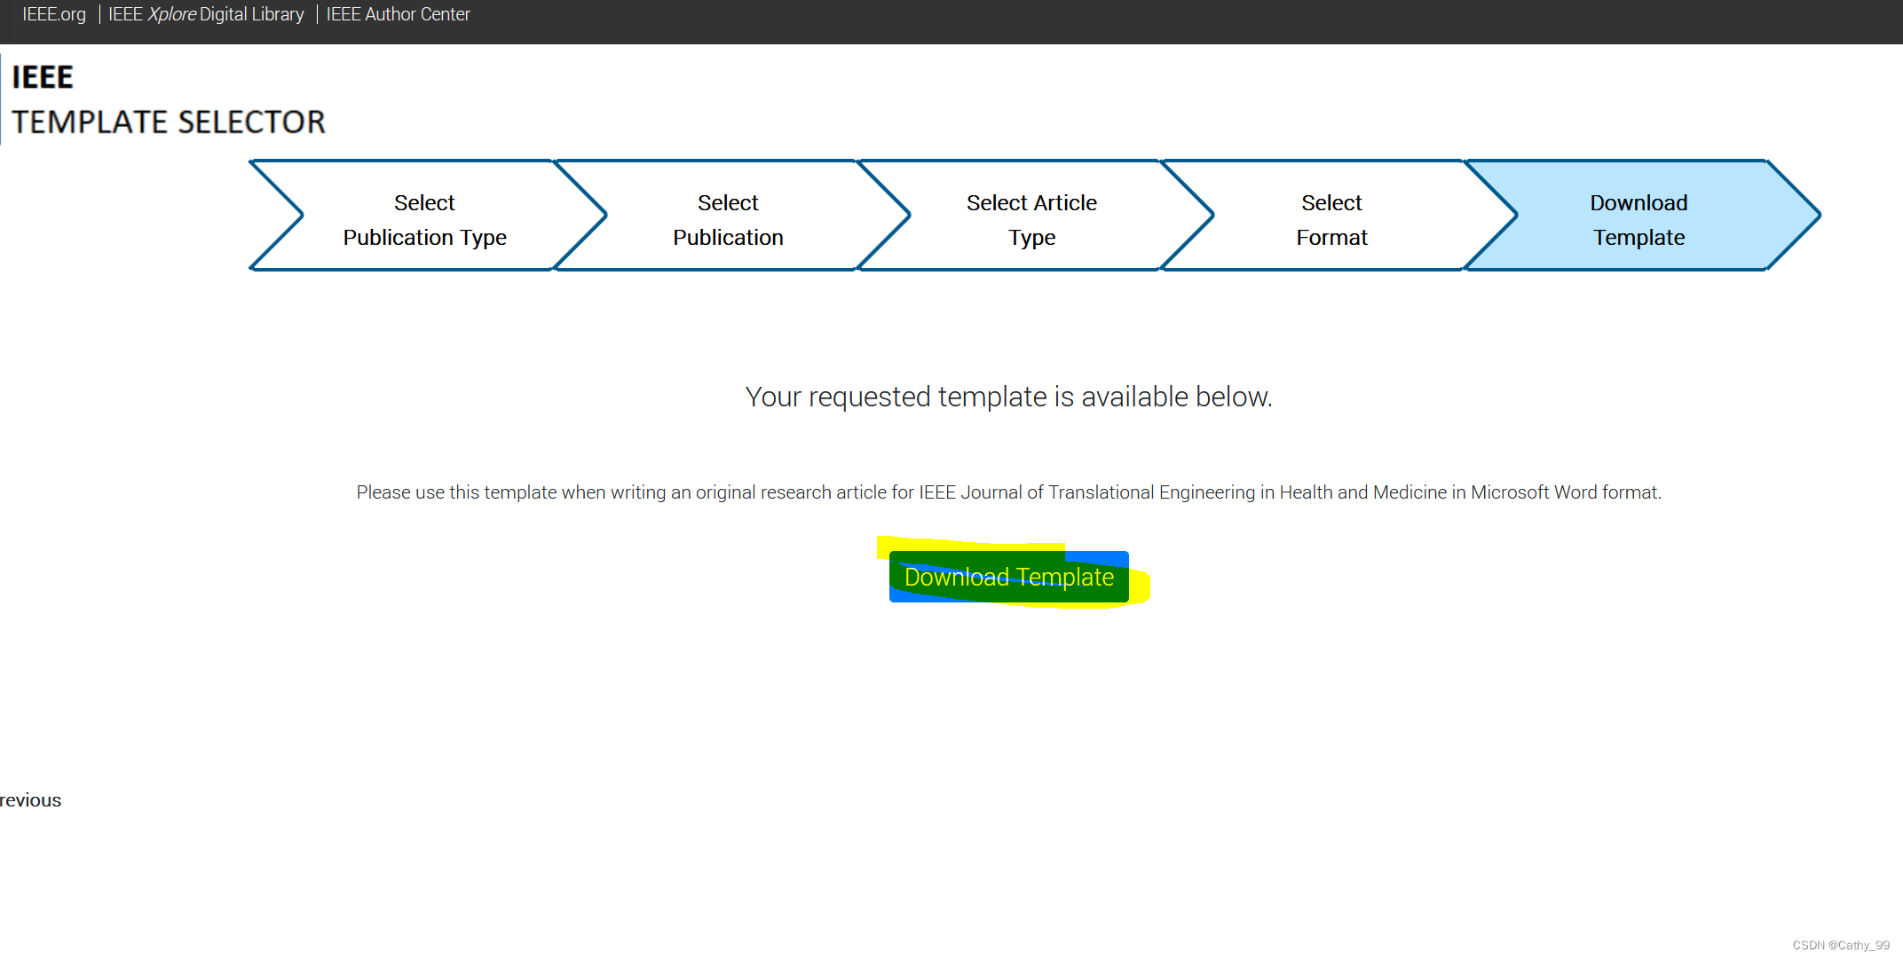Screen dimensions: 1903x960
Task: Click the journal name 'Translational Engineering' text
Action: 1151,492
